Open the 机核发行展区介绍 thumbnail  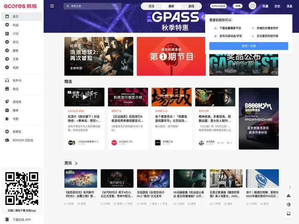[x=128, y=97]
